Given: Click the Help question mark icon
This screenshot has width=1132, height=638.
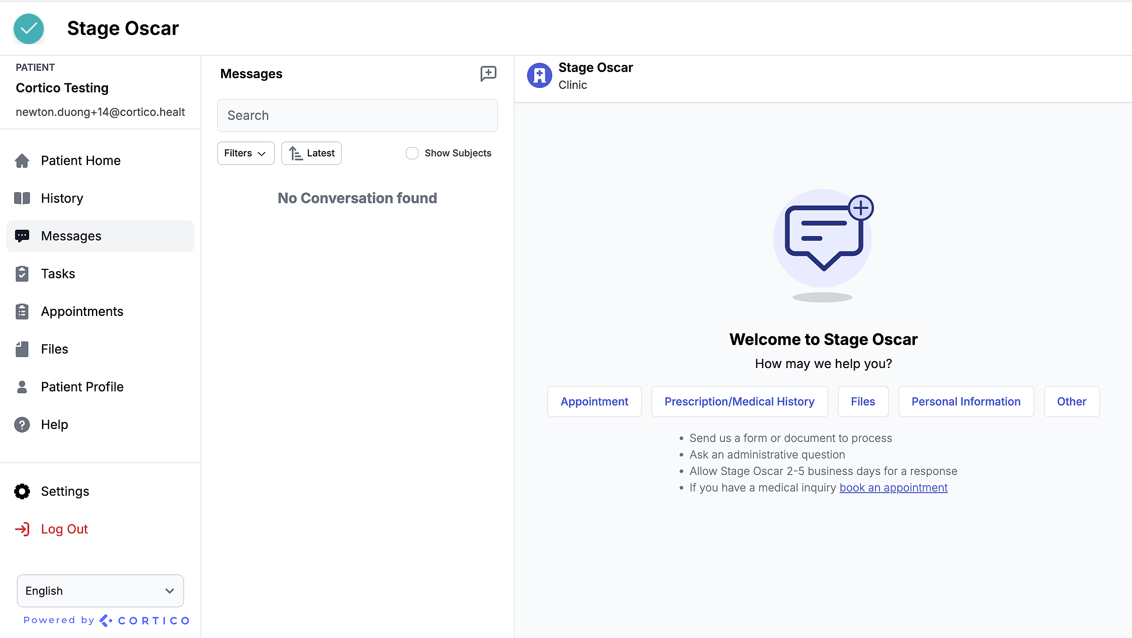Looking at the screenshot, I should click(x=22, y=425).
